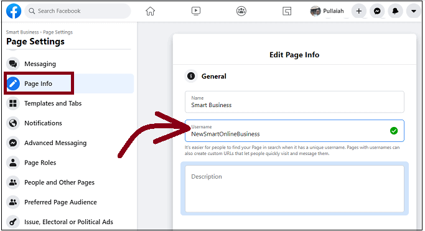
Task: Click the Search Facebook field
Action: [78, 11]
